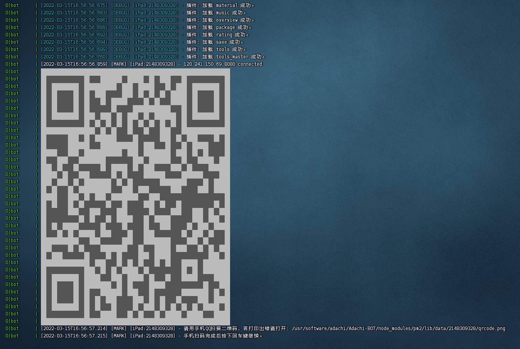Click the timestamp 2022-03-15T16:56:57.214
Viewport: 520px width, 349px height.
click(75, 329)
